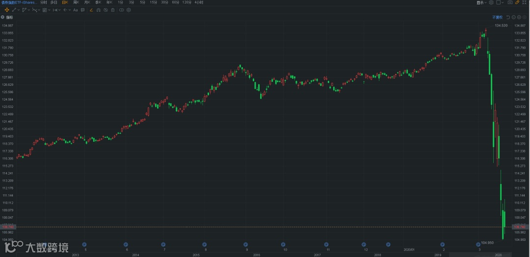Select the polyline channel drawing tool
Viewport: 530px width, 257px height.
(x=24, y=10)
